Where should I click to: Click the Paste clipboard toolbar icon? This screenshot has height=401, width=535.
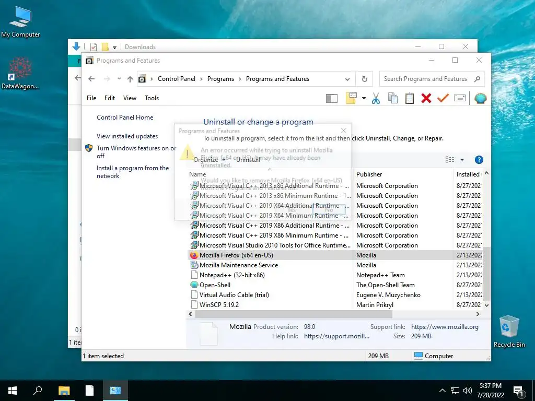(x=410, y=98)
